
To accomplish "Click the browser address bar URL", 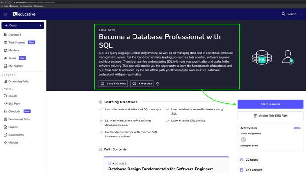I will [36, 2].
